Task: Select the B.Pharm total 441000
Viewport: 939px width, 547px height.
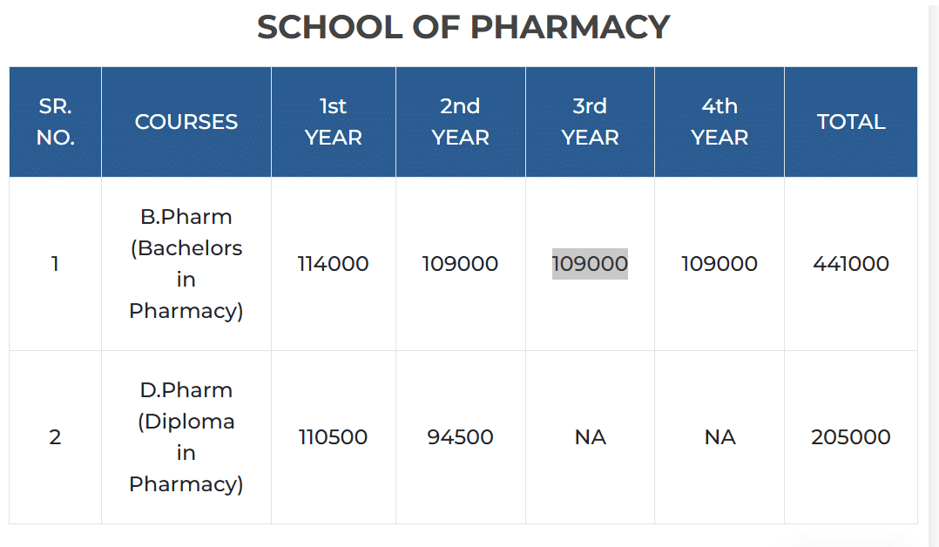Action: [x=851, y=264]
